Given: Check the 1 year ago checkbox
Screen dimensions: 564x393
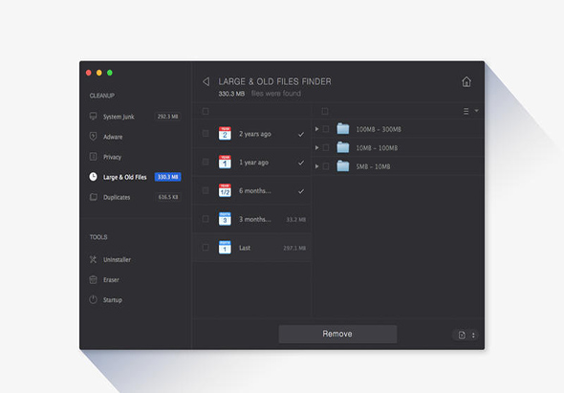Looking at the screenshot, I should 206,162.
